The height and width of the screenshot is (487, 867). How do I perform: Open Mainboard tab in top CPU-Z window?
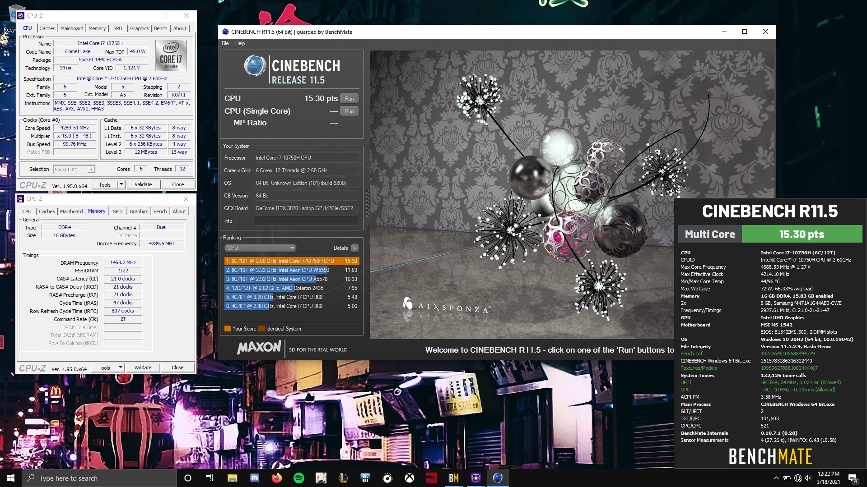(72, 28)
